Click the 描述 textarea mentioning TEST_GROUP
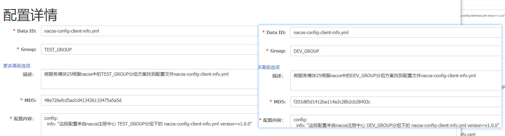The image size is (505, 136). click(149, 79)
